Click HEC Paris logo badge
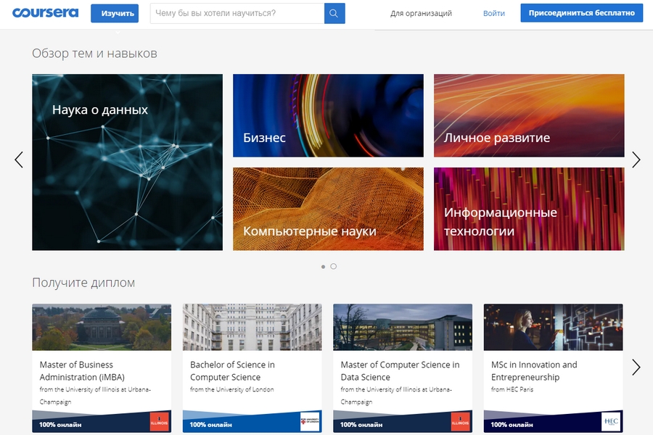 pos(611,422)
